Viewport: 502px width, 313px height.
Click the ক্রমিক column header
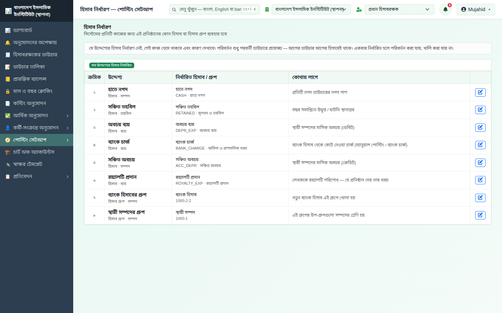94,77
